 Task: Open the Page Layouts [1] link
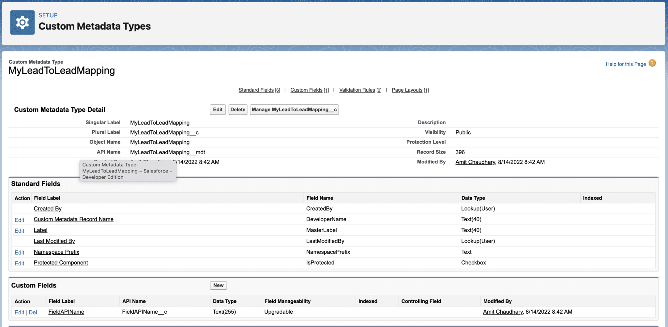(407, 90)
